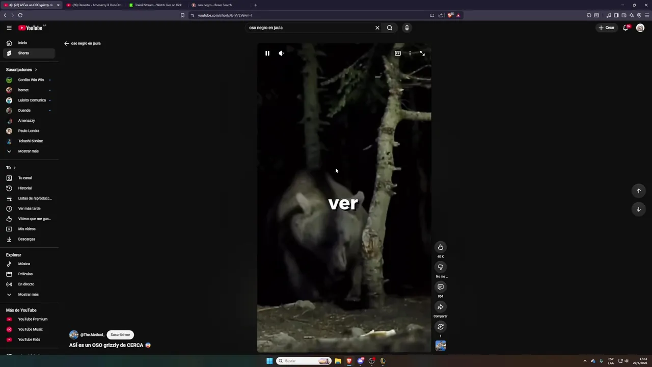Open the Short's three-dot options menu

click(x=410, y=53)
